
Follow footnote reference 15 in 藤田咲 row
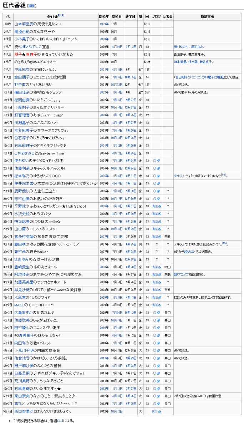point(224,243)
